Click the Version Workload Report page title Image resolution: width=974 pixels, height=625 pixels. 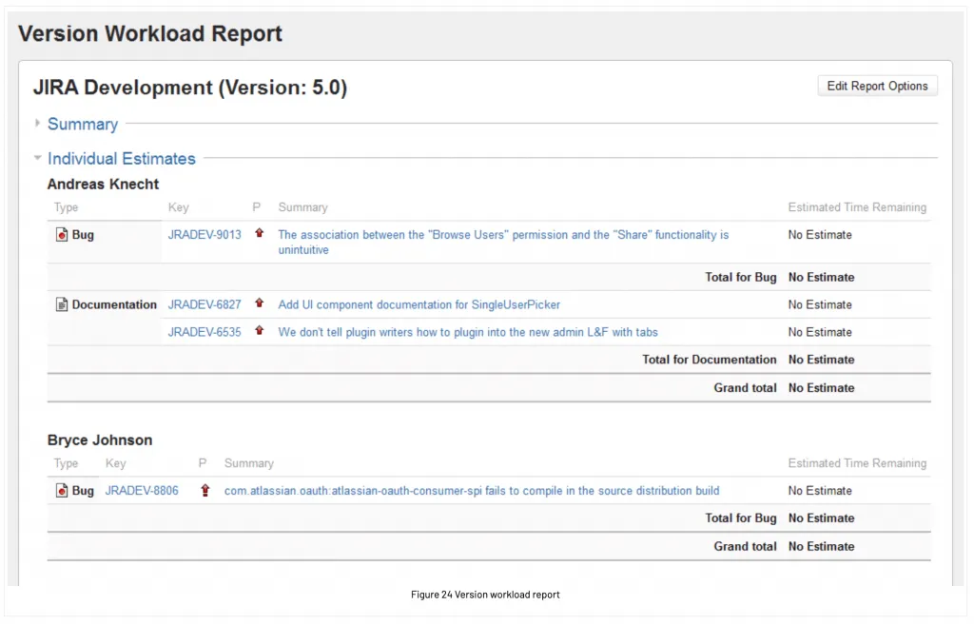coord(150,33)
